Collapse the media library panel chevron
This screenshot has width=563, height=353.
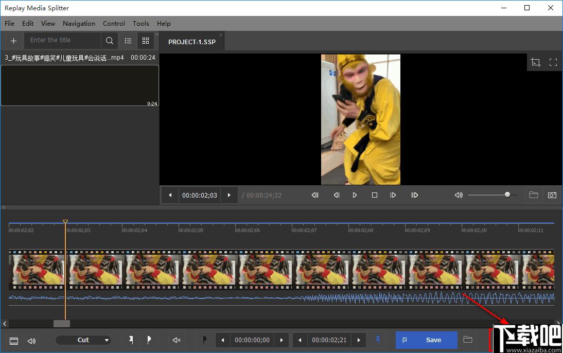point(157,34)
